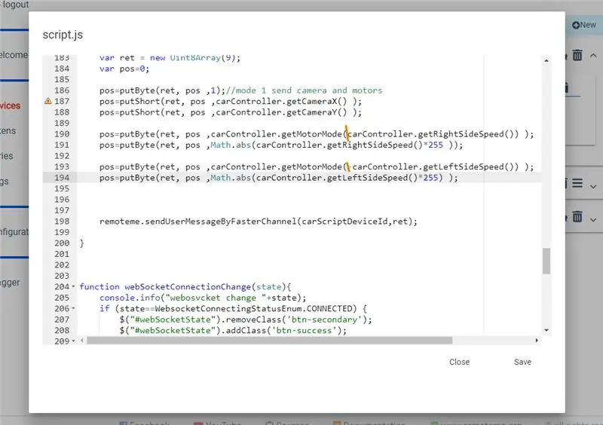Click the New button behind the dialog

click(583, 25)
